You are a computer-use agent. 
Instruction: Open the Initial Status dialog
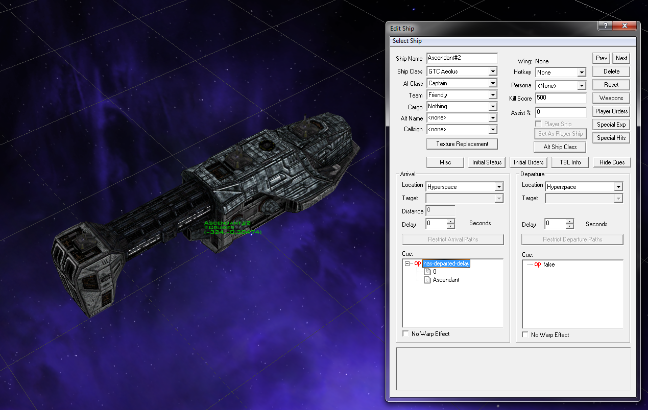coord(487,162)
